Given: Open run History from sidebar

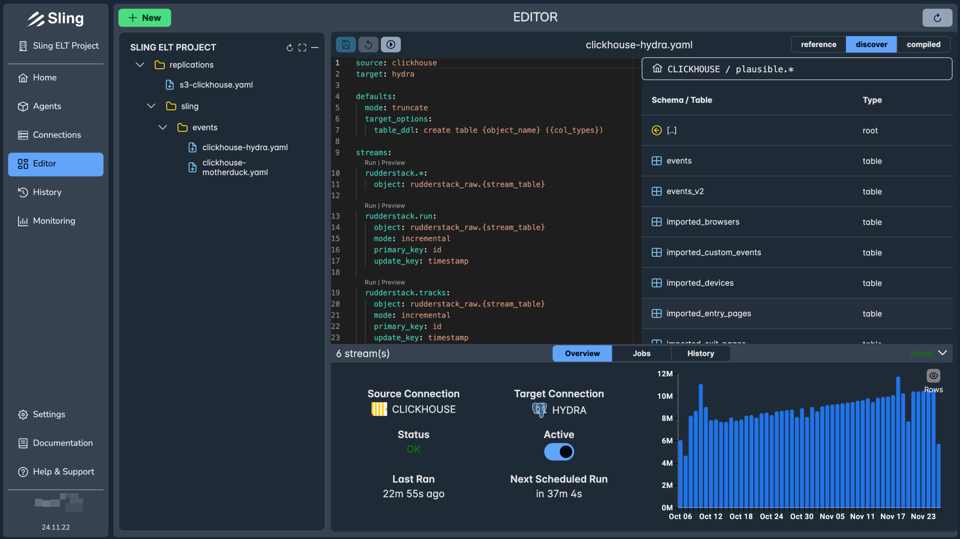Looking at the screenshot, I should pos(55,192).
